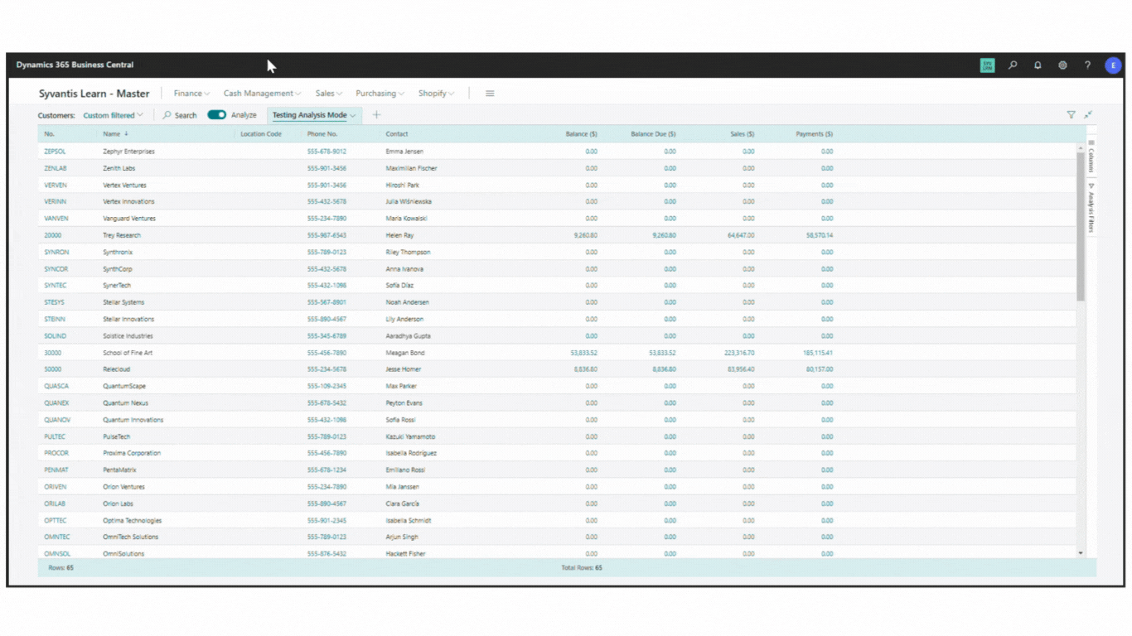Select contact Jesse Homer

click(403, 369)
